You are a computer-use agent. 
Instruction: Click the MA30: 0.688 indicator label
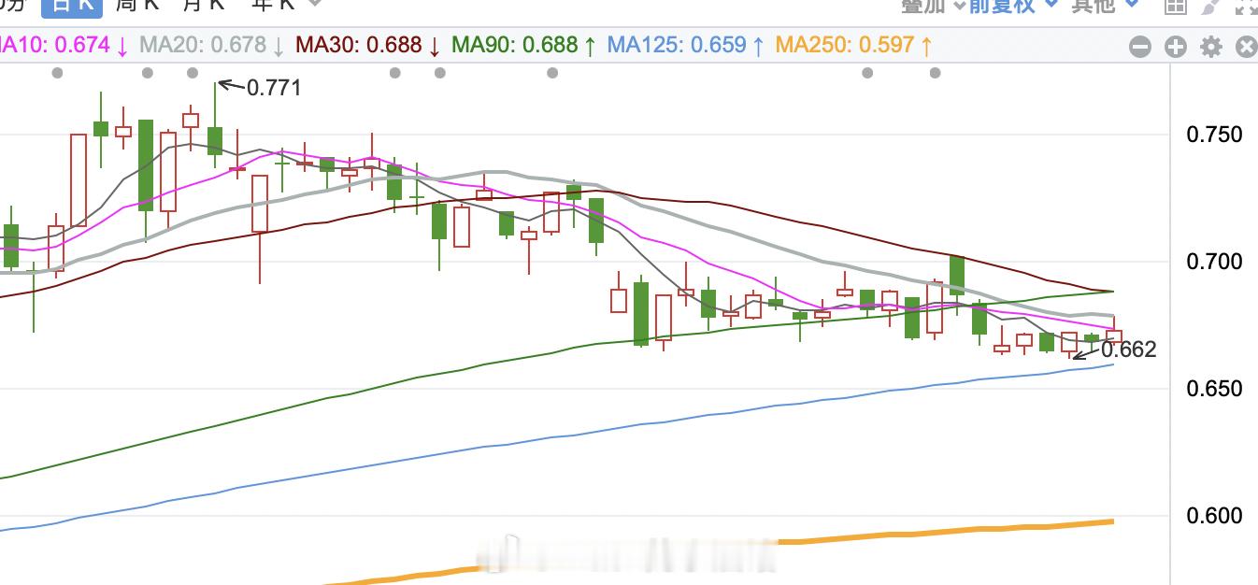[368, 45]
